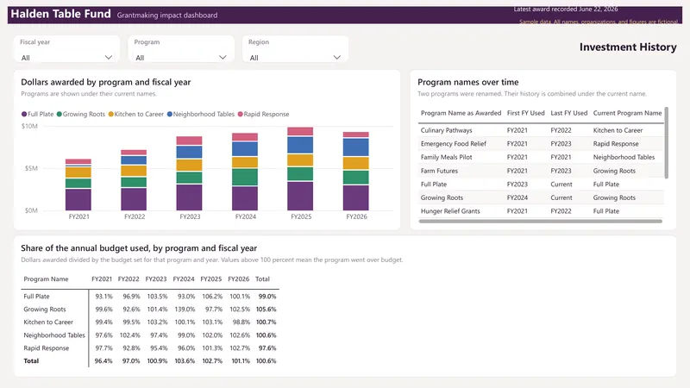The width and height of the screenshot is (690, 388).
Task: Click the horizontal scrollbar of names table
Action: coord(541,222)
